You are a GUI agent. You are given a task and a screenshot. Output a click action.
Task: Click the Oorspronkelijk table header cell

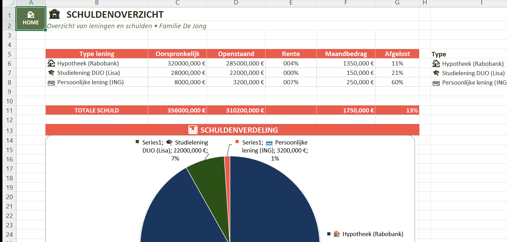tap(177, 54)
